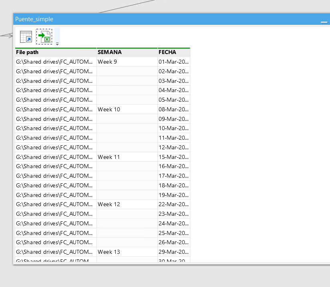
Task: Click the 15-Mar-20... date cell
Action: 174,157
